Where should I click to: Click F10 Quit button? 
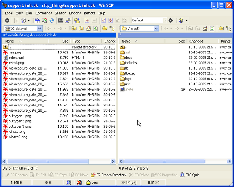[x=191, y=175]
